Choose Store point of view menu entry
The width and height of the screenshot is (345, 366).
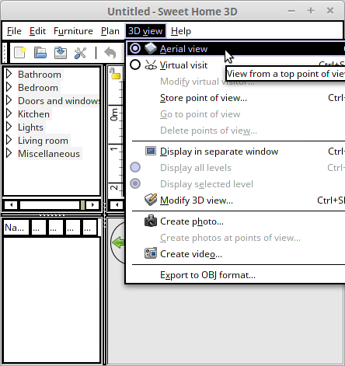(235, 98)
